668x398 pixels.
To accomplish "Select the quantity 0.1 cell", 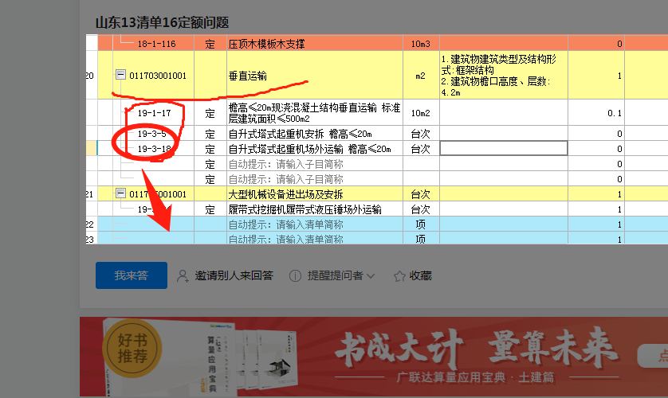I will click(x=596, y=113).
